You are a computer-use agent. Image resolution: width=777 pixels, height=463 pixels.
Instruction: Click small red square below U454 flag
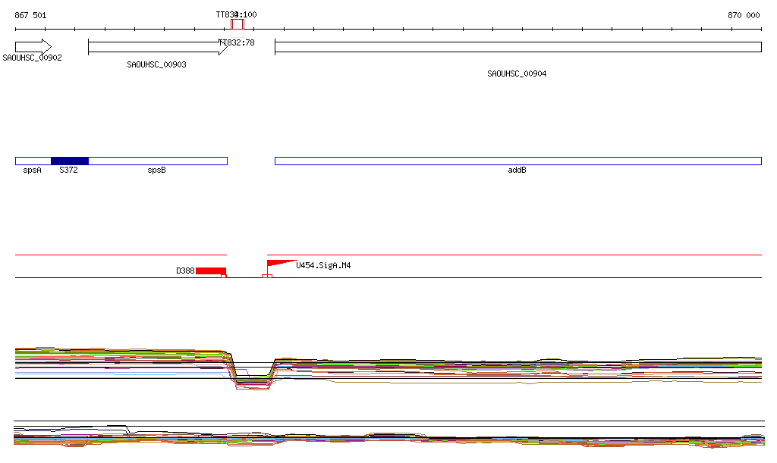[x=266, y=277]
